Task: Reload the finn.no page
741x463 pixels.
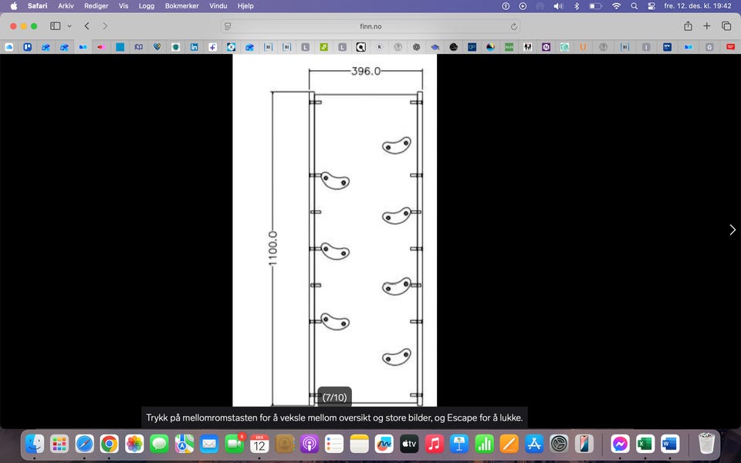Action: [x=514, y=26]
